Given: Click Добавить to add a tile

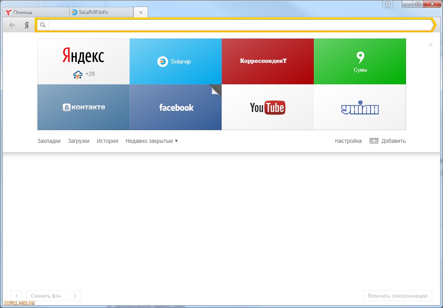Looking at the screenshot, I should [394, 141].
